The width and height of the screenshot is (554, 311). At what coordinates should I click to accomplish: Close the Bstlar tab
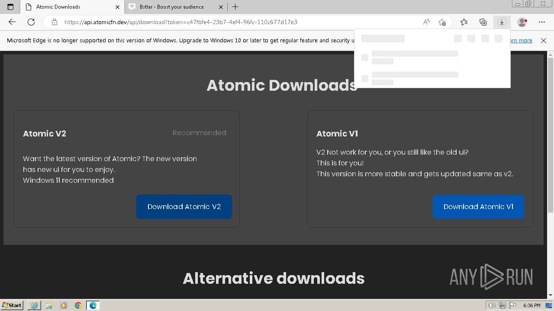click(x=221, y=7)
